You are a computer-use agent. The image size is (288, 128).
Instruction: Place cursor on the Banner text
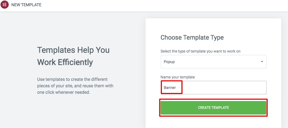[170, 88]
